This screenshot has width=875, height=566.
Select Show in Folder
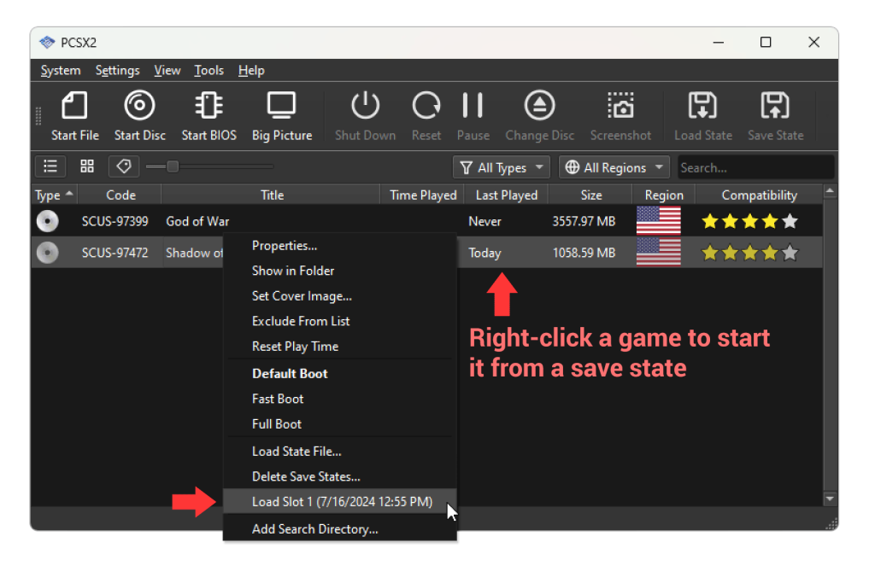coord(340,271)
